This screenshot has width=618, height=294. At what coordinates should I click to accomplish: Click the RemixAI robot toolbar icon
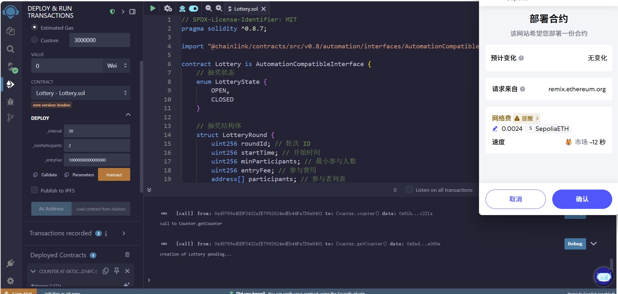tap(182, 9)
